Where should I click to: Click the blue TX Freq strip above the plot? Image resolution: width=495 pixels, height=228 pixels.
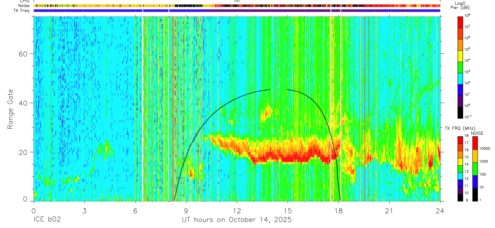tap(237, 10)
